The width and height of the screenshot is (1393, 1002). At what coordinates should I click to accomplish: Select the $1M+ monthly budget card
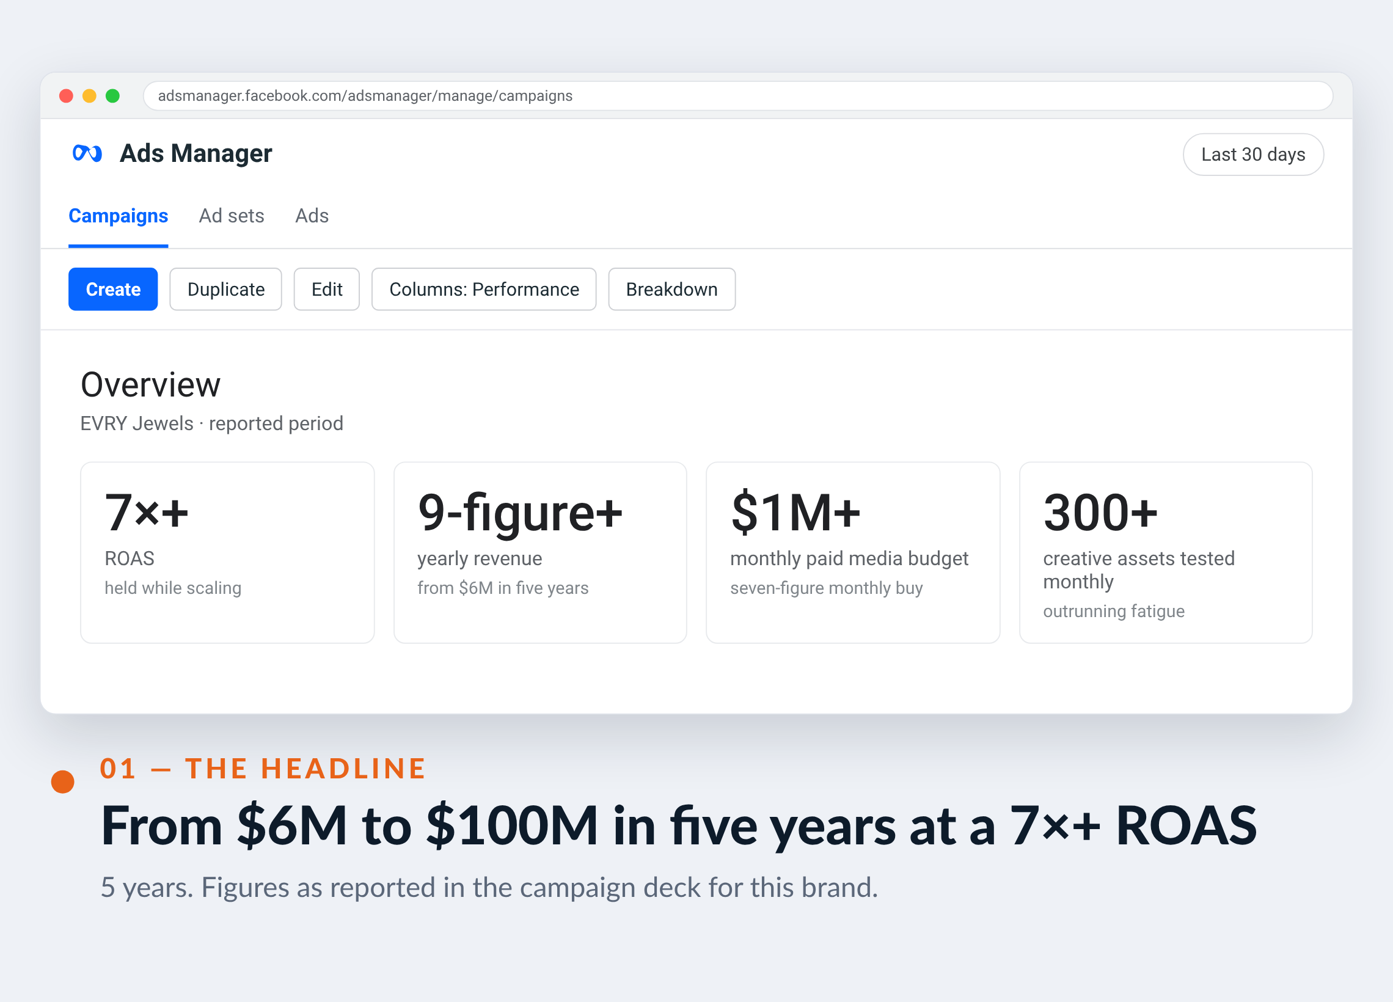[x=853, y=552]
